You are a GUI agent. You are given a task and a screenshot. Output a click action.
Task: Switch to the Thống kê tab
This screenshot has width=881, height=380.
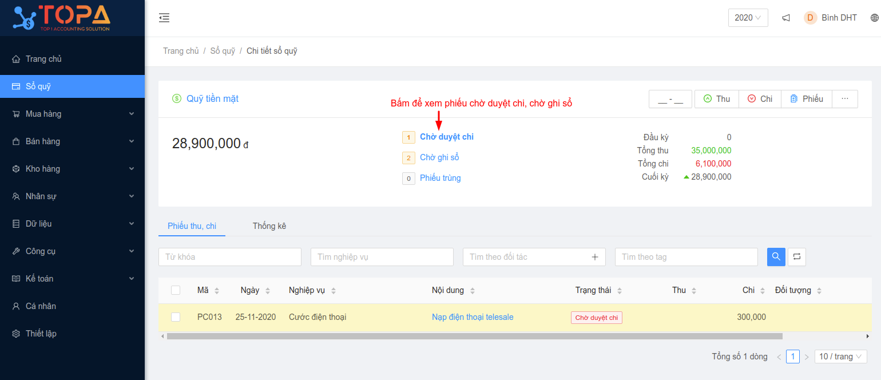[x=269, y=226]
